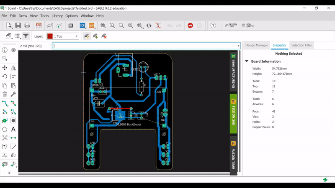The image size is (335, 188).
Task: Select the Text tool
Action: click(13, 129)
